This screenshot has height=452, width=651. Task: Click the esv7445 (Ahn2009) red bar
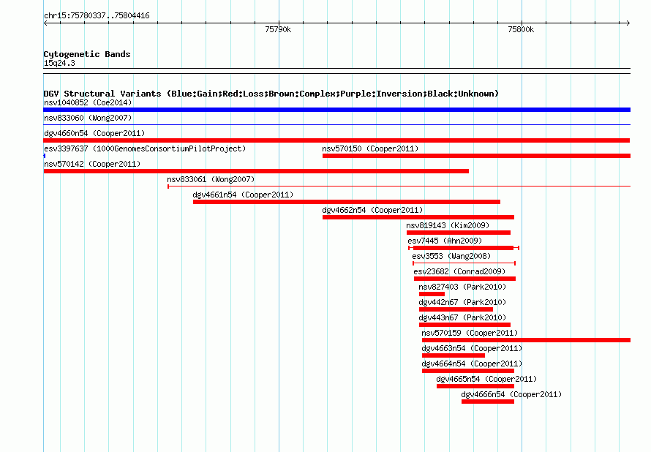point(464,248)
